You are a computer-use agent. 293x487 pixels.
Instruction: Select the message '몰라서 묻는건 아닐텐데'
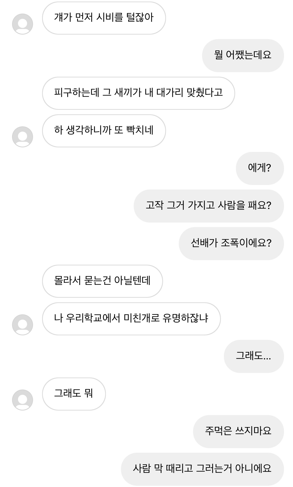102,281
